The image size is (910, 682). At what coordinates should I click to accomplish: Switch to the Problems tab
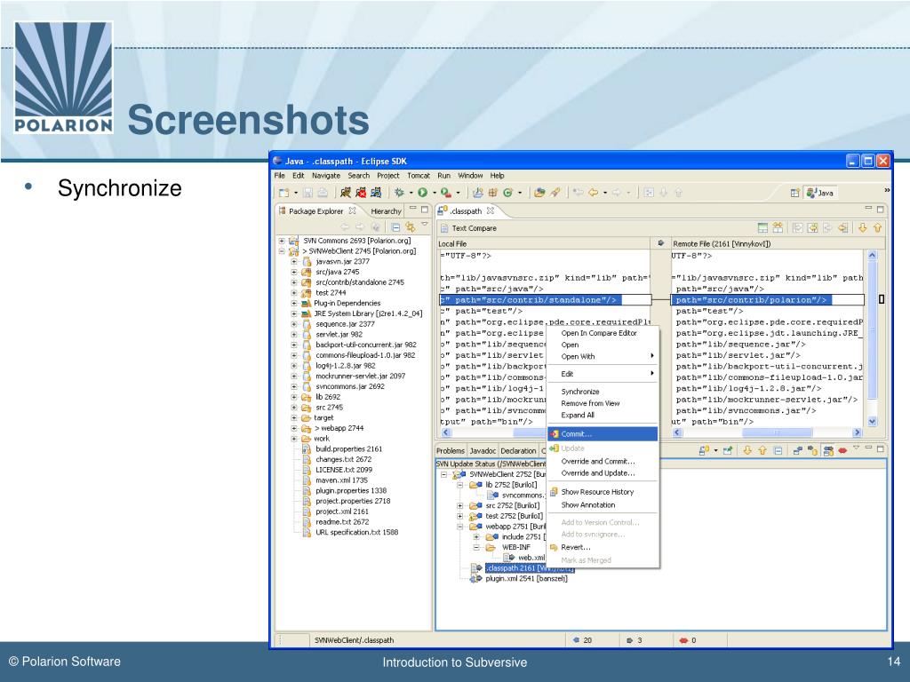coord(451,450)
